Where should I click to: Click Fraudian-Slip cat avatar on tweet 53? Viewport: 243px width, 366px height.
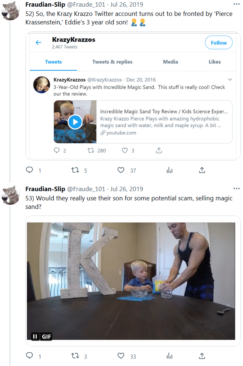[11, 195]
